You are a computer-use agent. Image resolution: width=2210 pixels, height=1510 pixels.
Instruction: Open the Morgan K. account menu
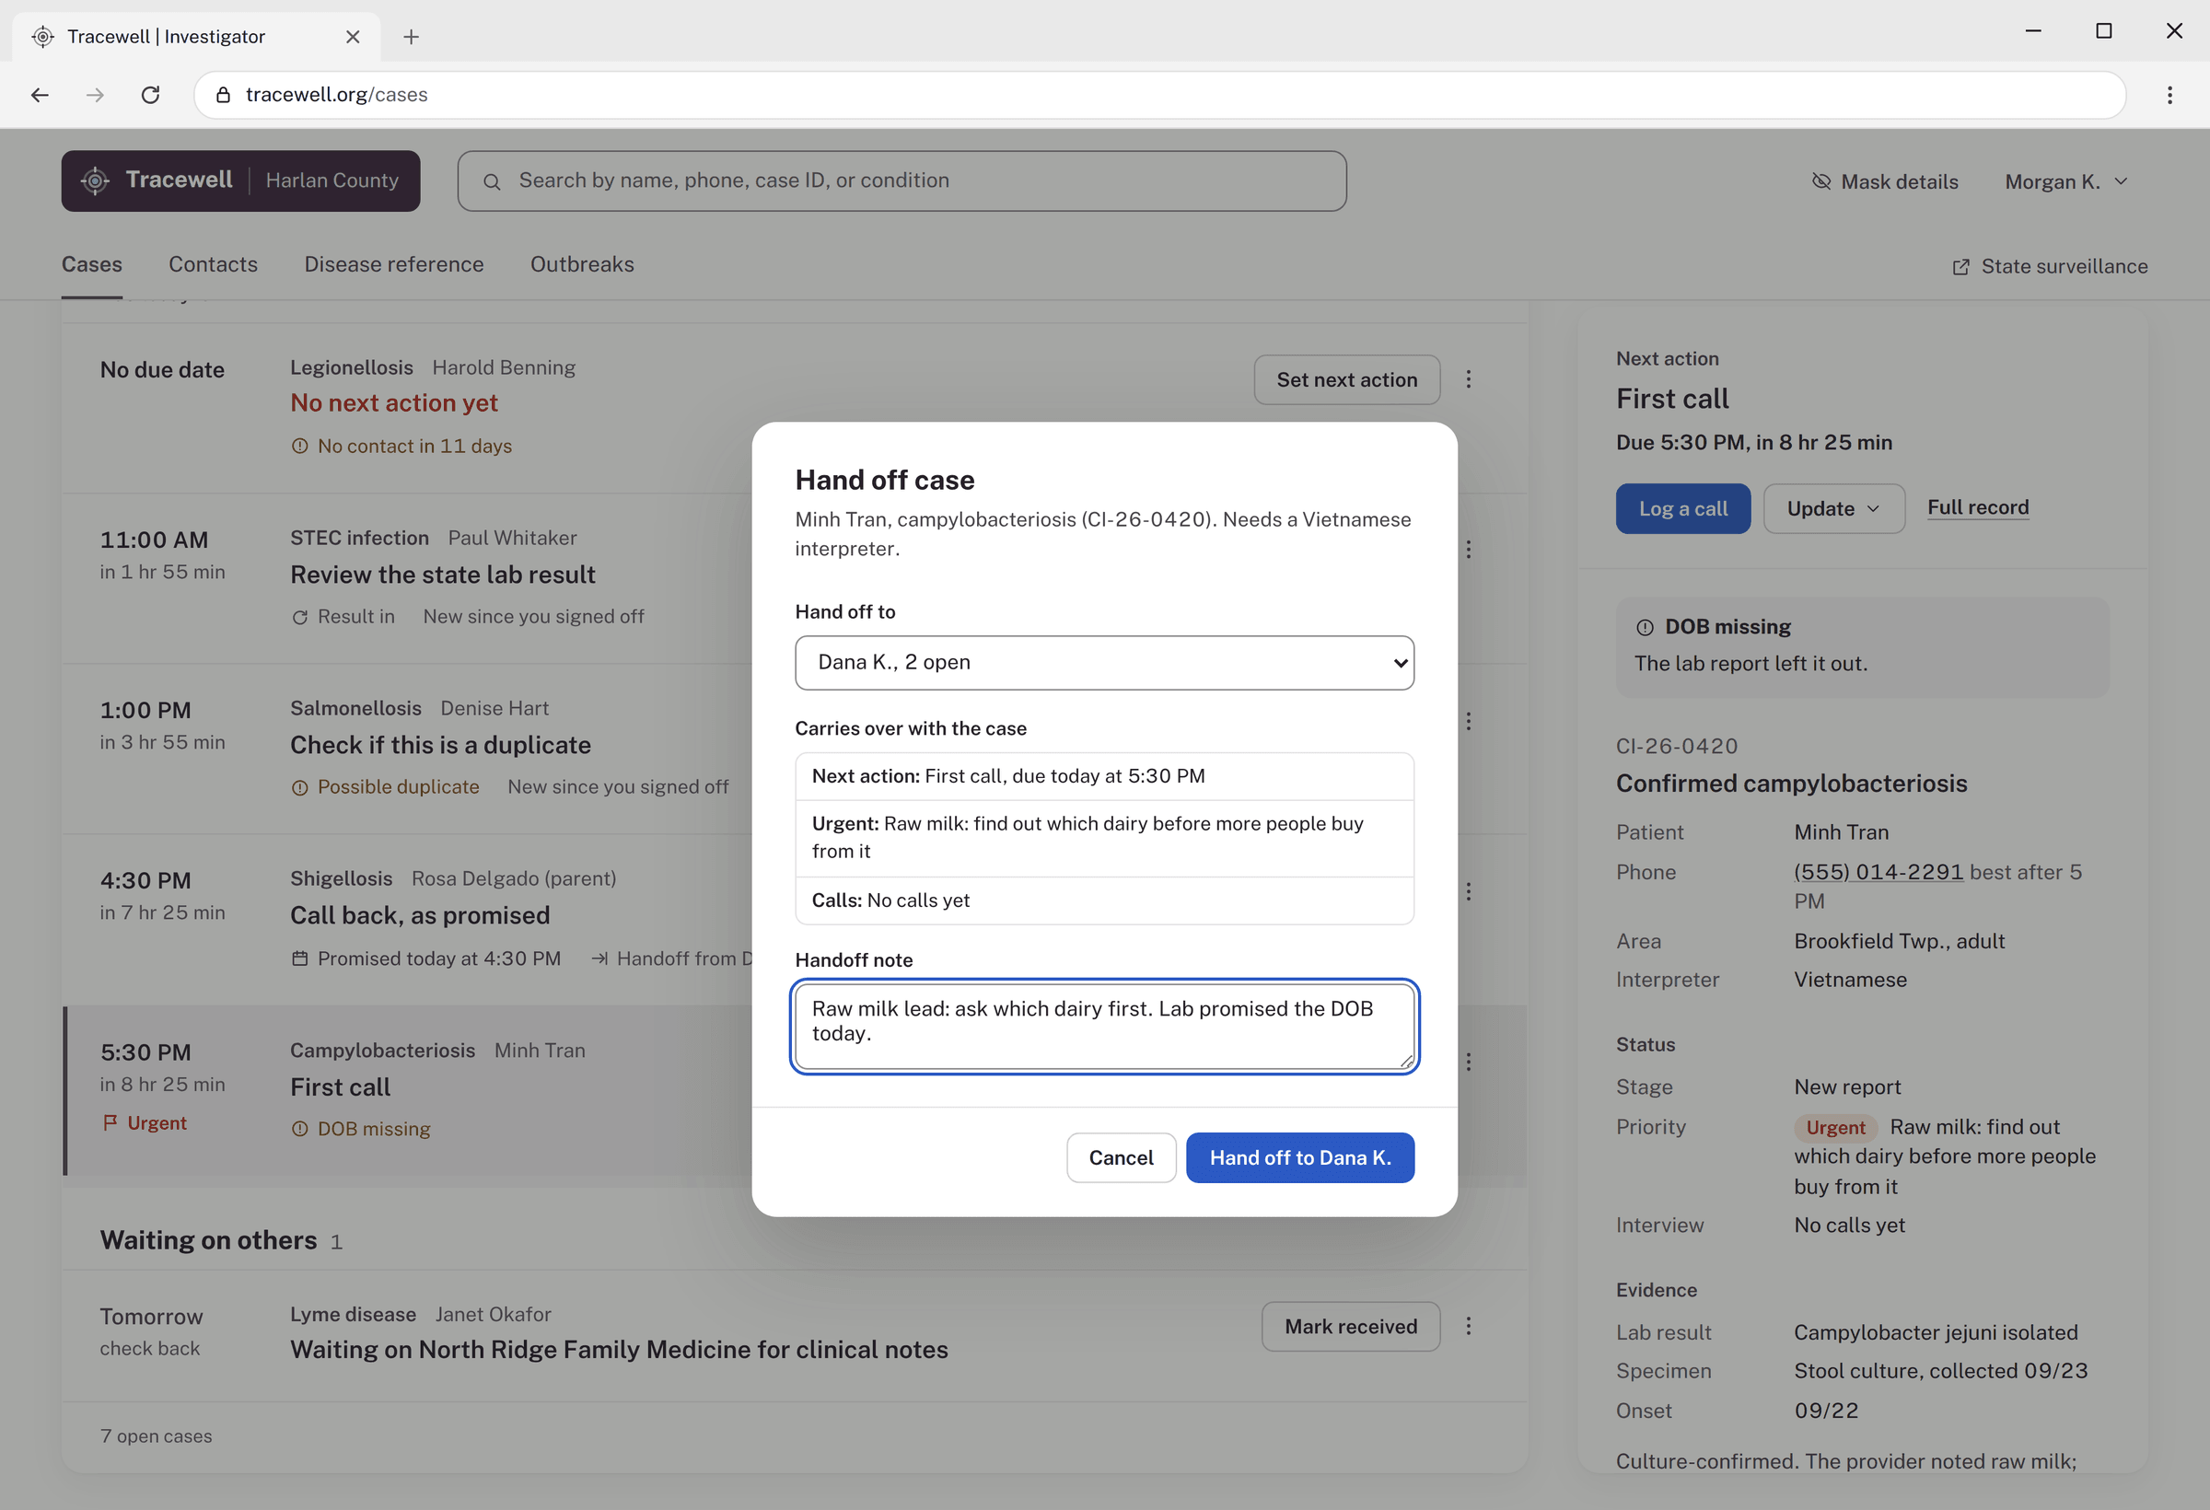pyautogui.click(x=2065, y=181)
